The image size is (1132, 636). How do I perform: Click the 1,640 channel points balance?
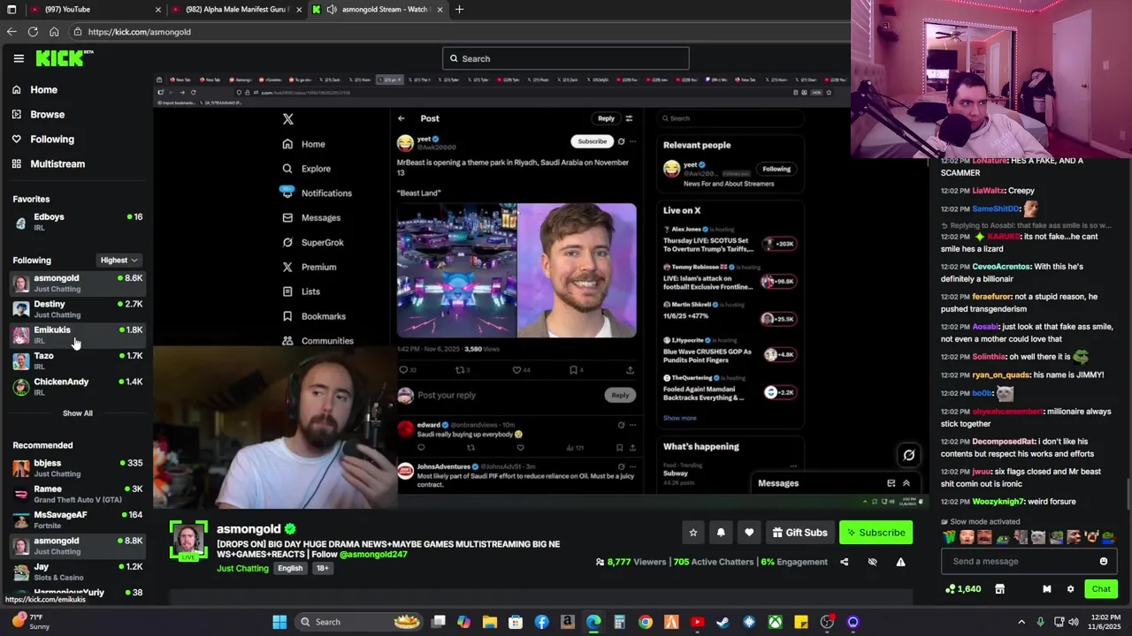[963, 589]
